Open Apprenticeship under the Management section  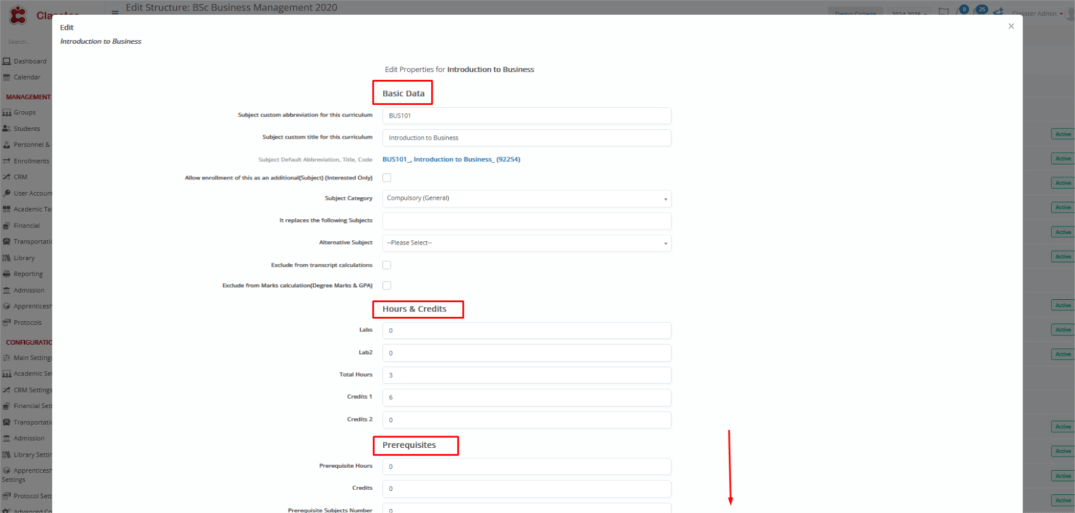(27, 306)
